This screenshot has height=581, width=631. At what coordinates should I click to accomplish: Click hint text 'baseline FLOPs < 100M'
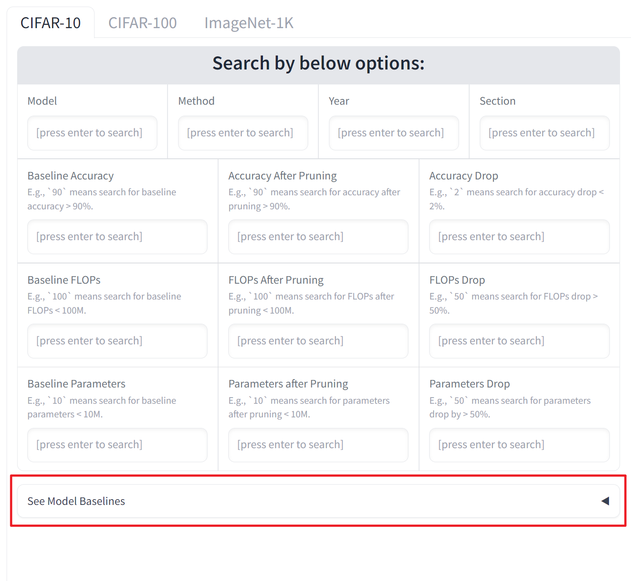(104, 303)
